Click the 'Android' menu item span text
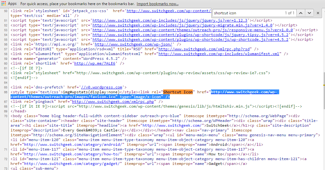Image resolution: width=325 pixels, height=170 pixels. pyautogui.click(x=219, y=144)
